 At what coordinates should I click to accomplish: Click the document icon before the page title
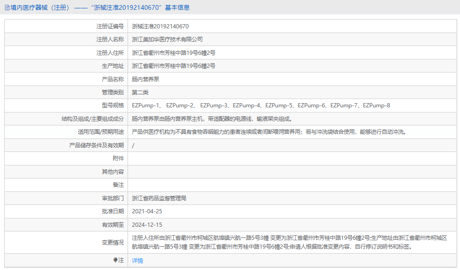(x=7, y=7)
